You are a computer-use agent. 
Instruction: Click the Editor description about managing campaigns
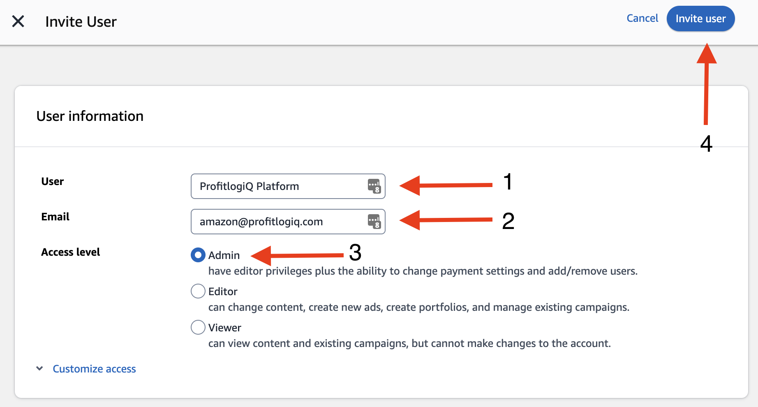point(418,308)
